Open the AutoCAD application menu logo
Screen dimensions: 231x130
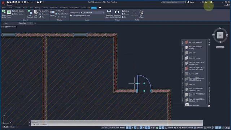tap(3, 3)
